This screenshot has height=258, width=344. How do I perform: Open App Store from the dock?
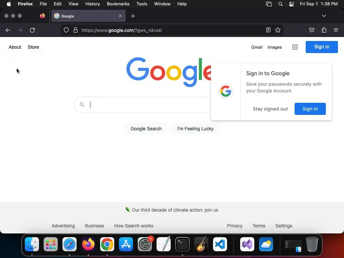pos(126,244)
